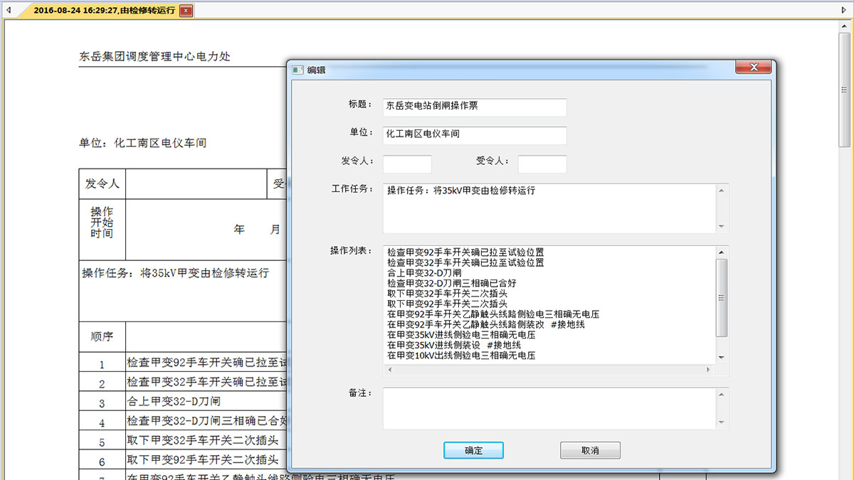
Task: Click the 操作列表 horizontal scroll-right arrow
Action: (x=708, y=370)
